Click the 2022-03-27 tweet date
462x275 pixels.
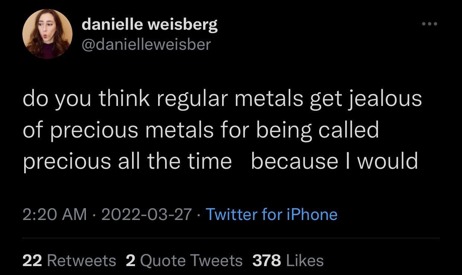pyautogui.click(x=147, y=214)
